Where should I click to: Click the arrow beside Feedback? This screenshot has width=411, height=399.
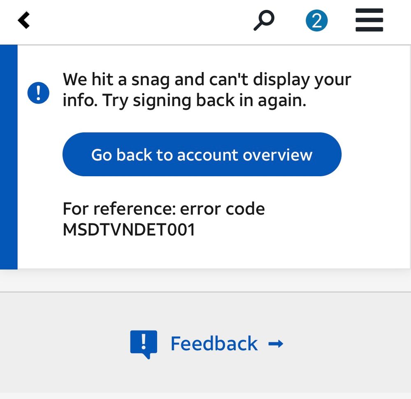(276, 343)
